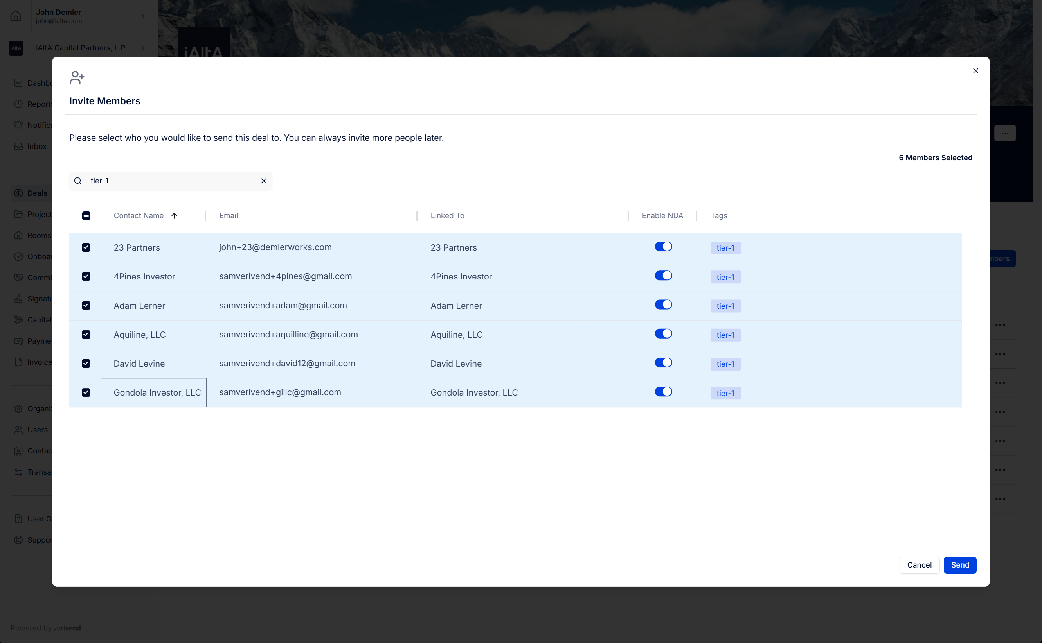Image resolution: width=1042 pixels, height=643 pixels.
Task: Turn off NDA for David Levine
Action: [663, 362]
